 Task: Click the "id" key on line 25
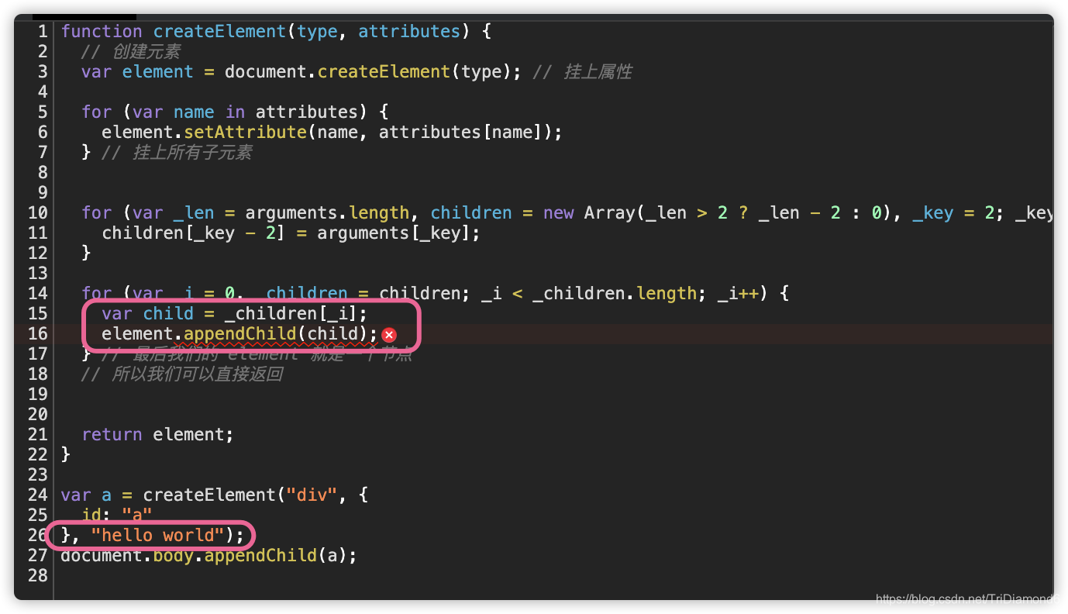click(x=91, y=515)
